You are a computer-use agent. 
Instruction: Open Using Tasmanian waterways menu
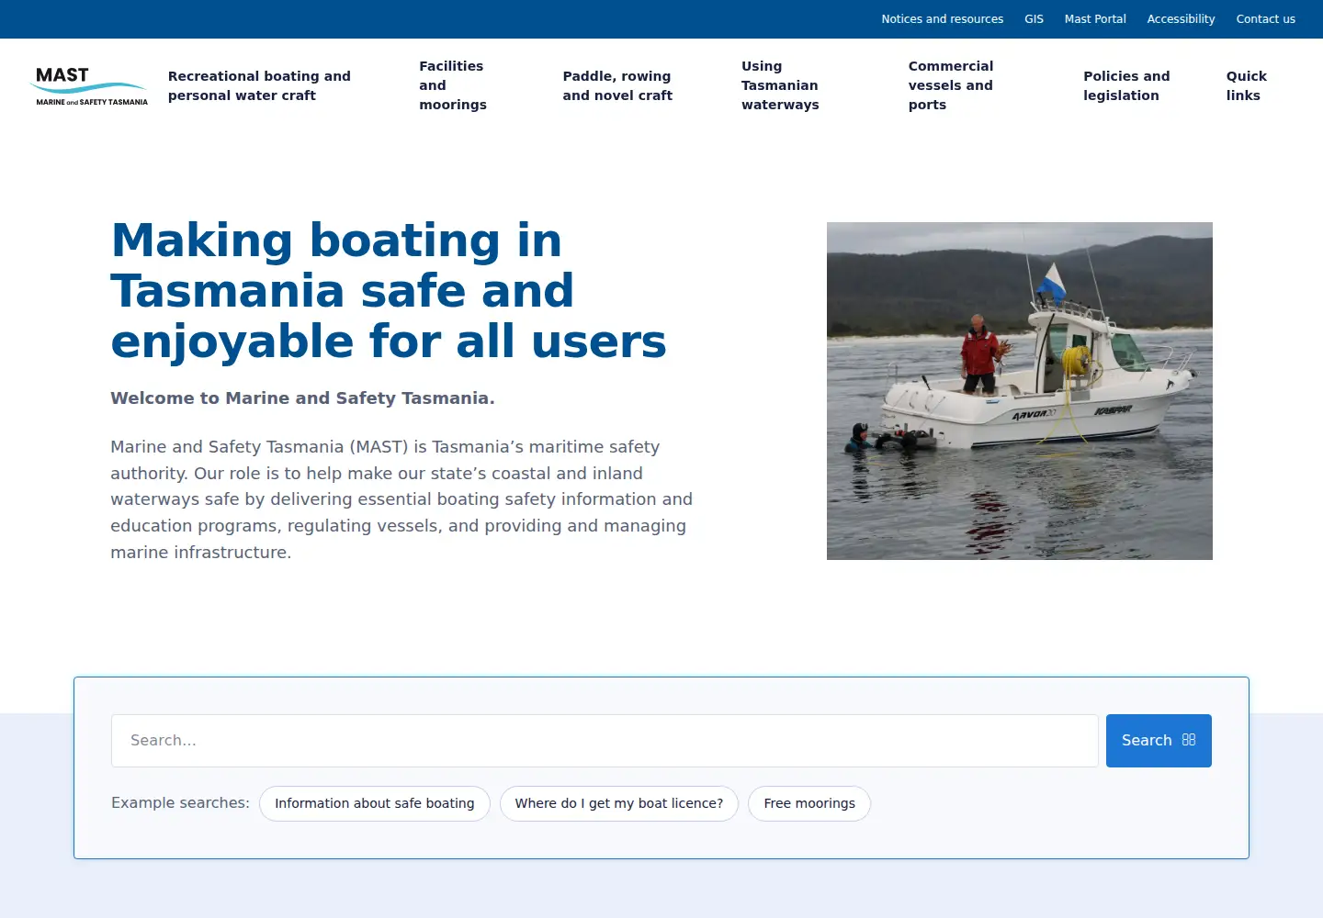780,85
